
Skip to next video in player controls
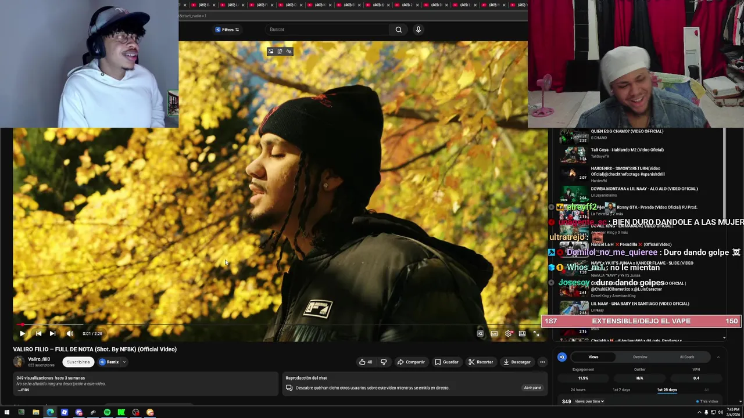pyautogui.click(x=52, y=333)
